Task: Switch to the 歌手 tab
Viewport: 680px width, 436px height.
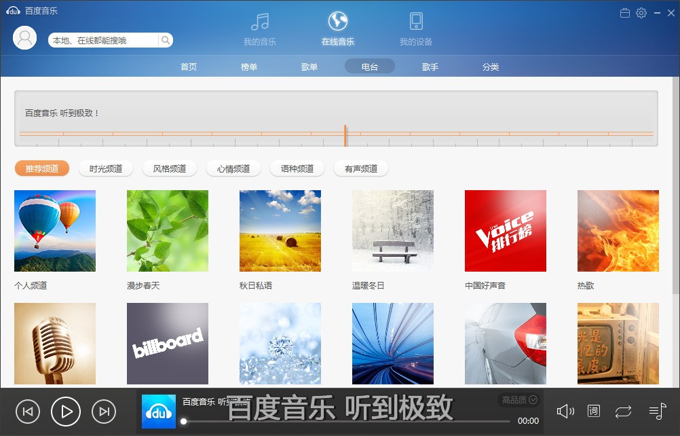Action: pos(430,67)
